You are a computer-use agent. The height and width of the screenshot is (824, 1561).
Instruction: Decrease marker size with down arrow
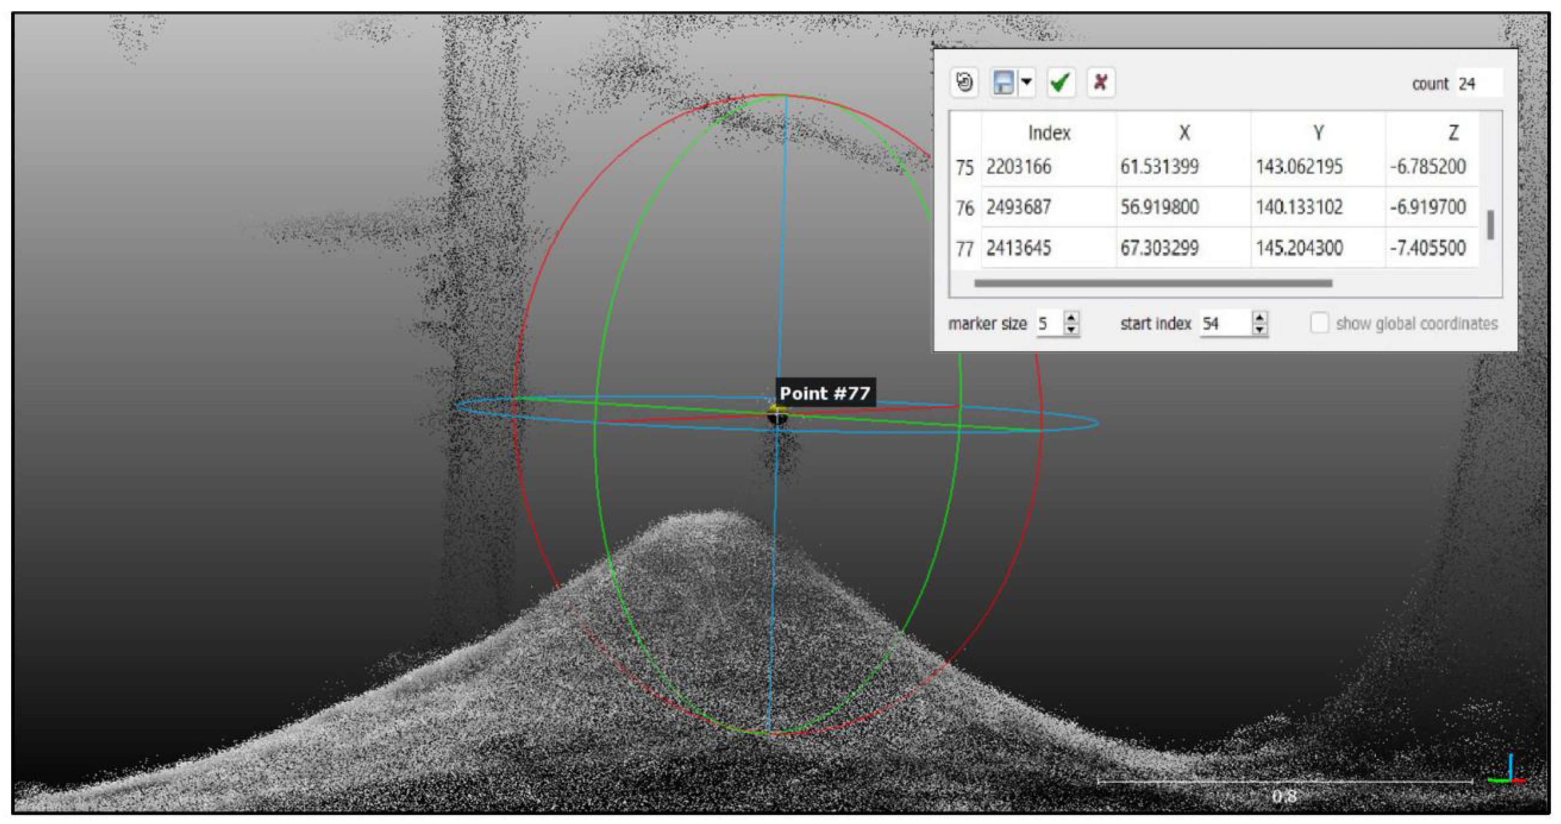click(1071, 329)
